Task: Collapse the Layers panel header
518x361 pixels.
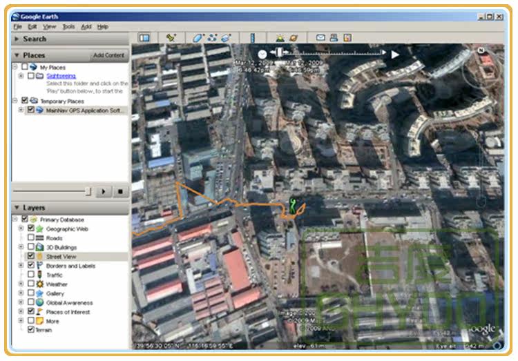Action: click(x=70, y=208)
